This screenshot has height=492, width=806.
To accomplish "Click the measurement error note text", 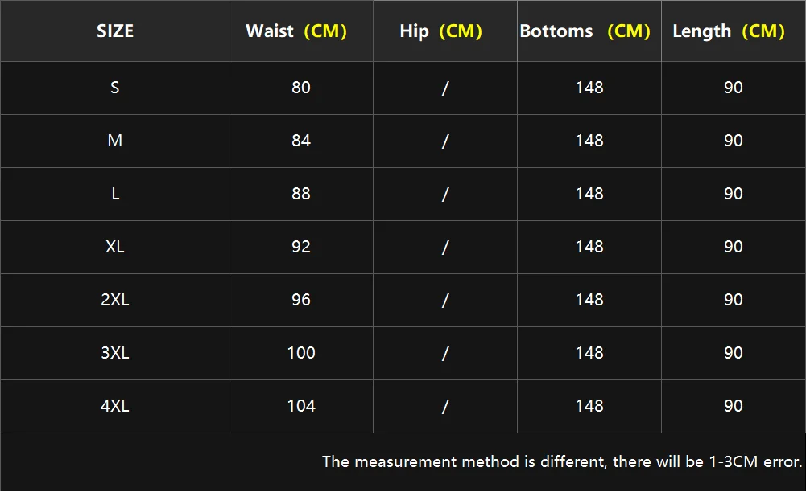I will click(x=562, y=461).
